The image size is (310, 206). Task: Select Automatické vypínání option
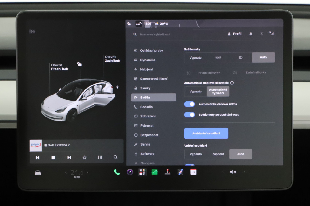(218, 91)
